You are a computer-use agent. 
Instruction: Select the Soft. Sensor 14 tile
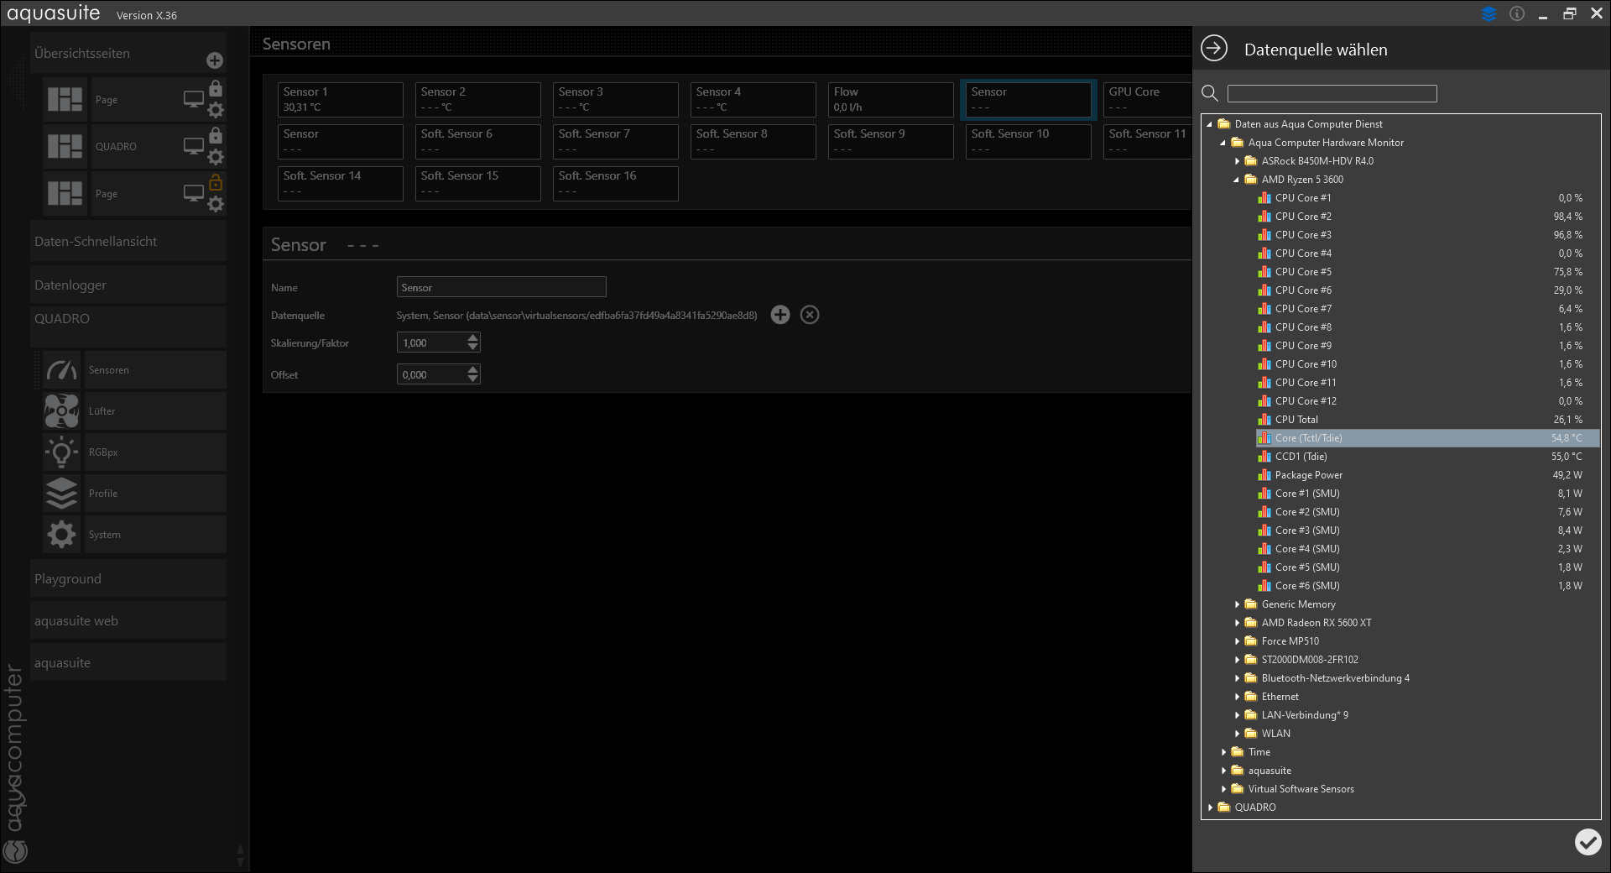click(x=340, y=183)
